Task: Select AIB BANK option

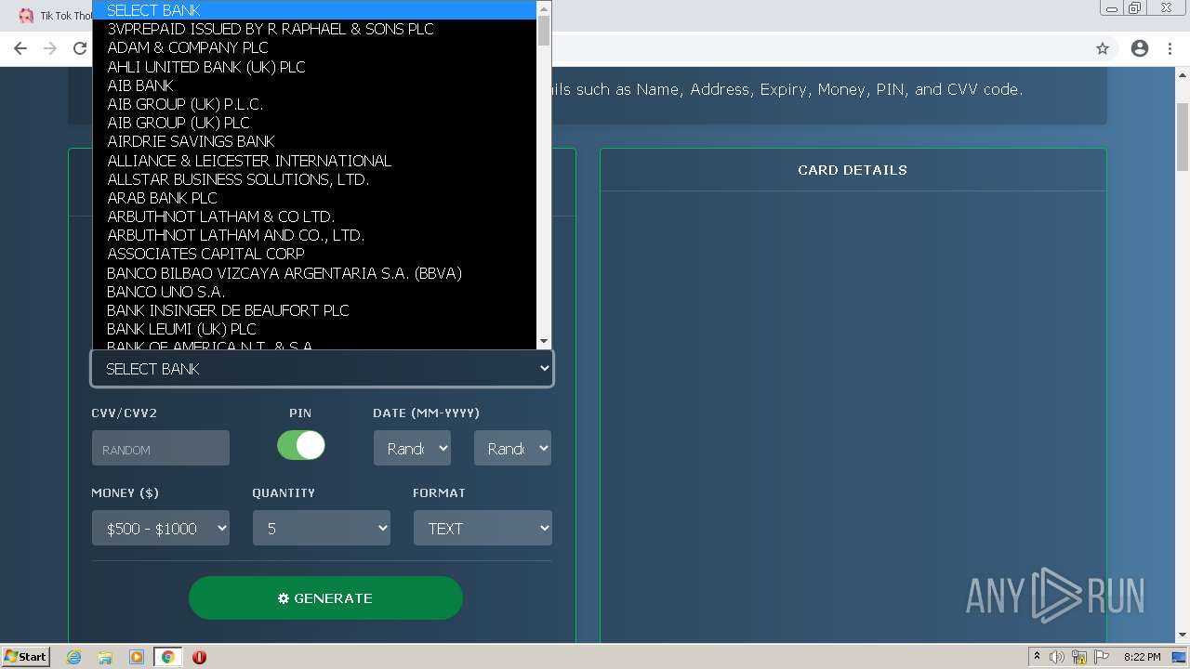Action: coord(314,85)
